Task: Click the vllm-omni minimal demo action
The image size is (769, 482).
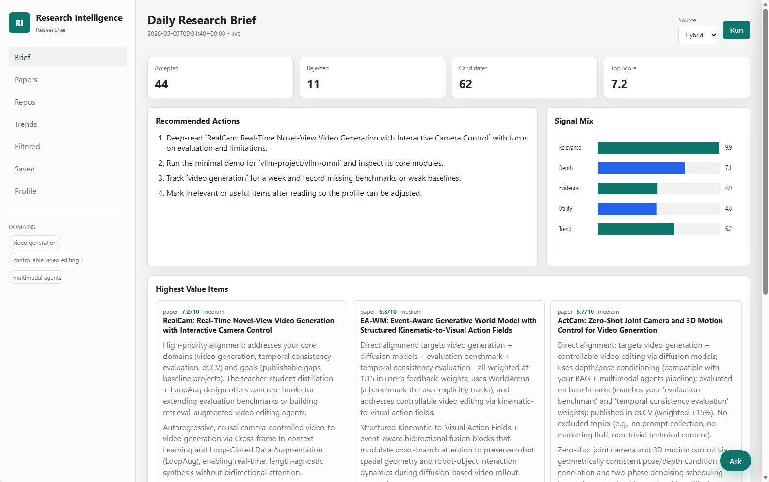Action: [304, 163]
